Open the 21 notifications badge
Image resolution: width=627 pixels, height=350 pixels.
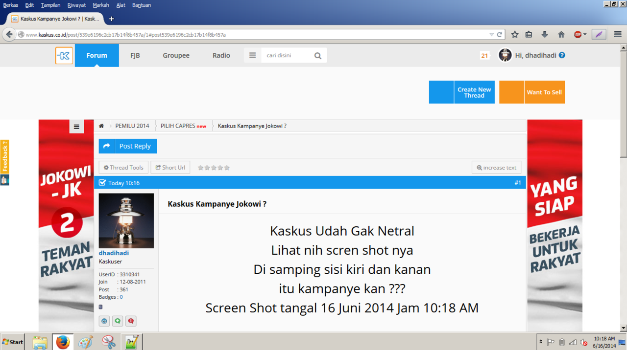(x=484, y=56)
